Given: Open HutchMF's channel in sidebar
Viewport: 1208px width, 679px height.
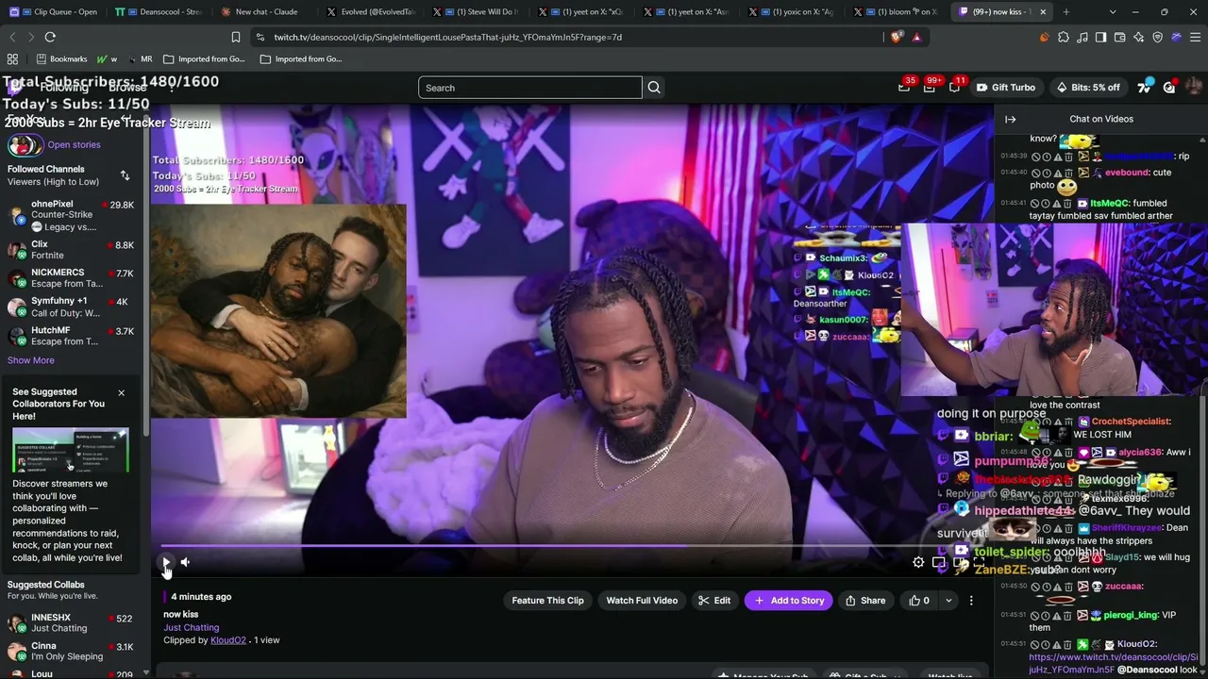Looking at the screenshot, I should coord(72,336).
